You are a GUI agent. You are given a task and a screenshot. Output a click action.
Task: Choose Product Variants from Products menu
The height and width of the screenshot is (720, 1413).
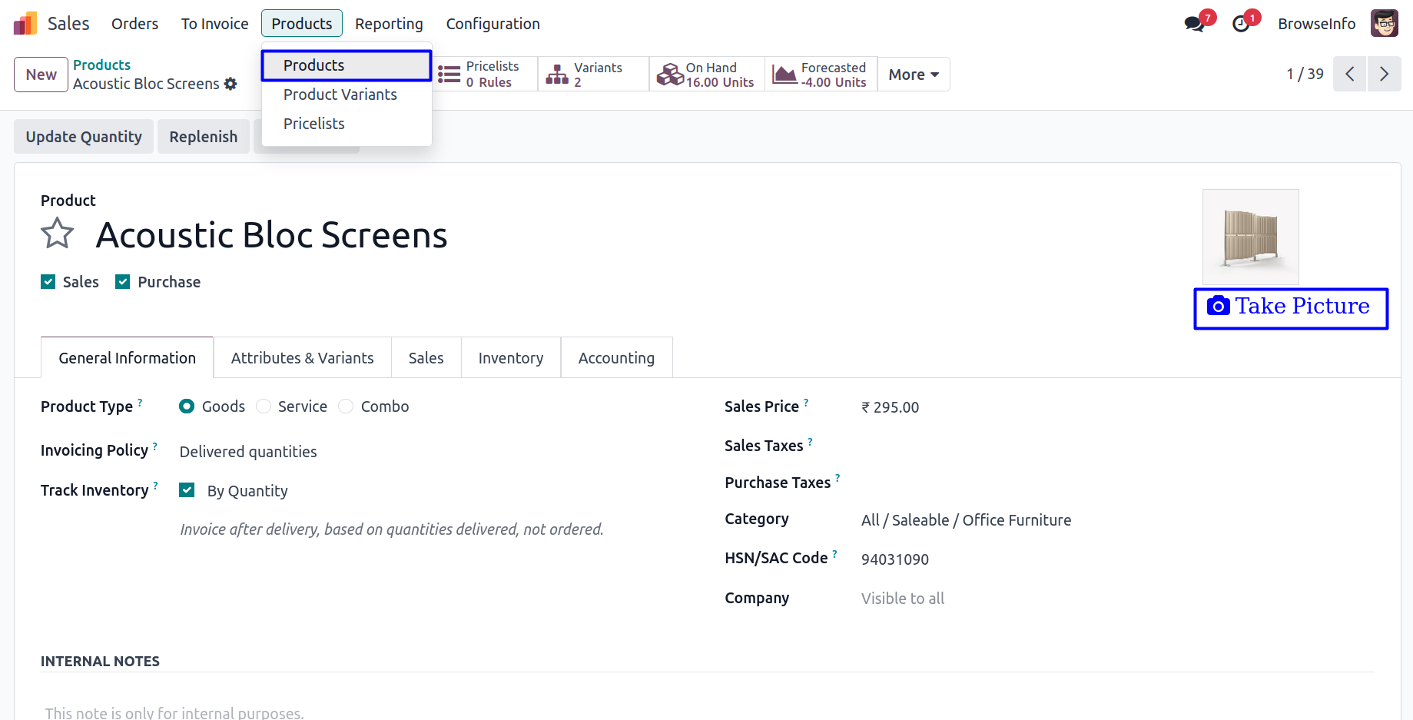(x=340, y=95)
